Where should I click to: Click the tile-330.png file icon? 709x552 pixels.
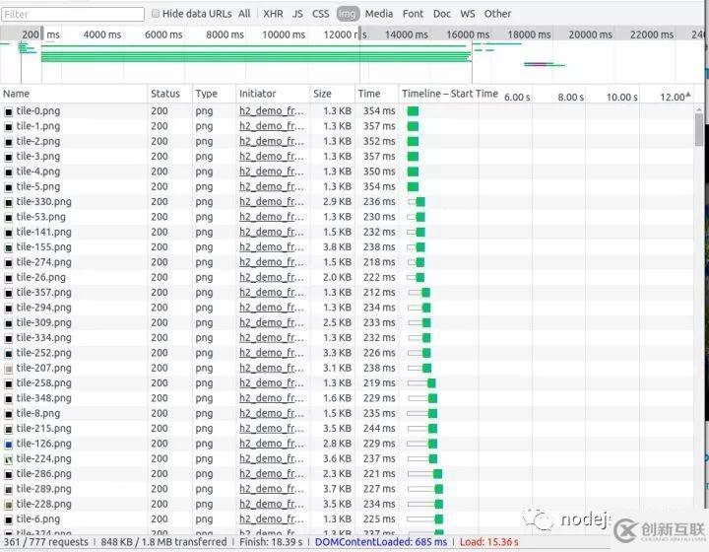coord(9,202)
